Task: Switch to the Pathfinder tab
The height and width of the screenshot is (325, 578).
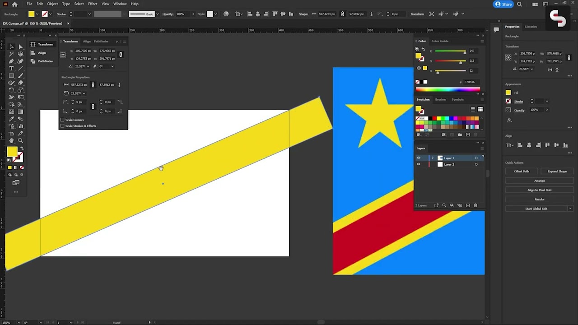Action: pos(101,42)
